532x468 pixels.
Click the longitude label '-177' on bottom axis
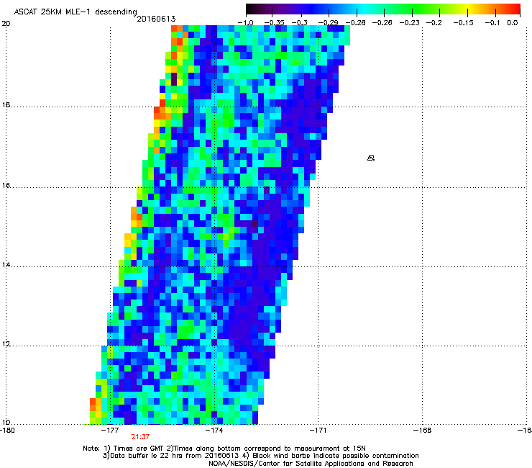tap(110, 431)
